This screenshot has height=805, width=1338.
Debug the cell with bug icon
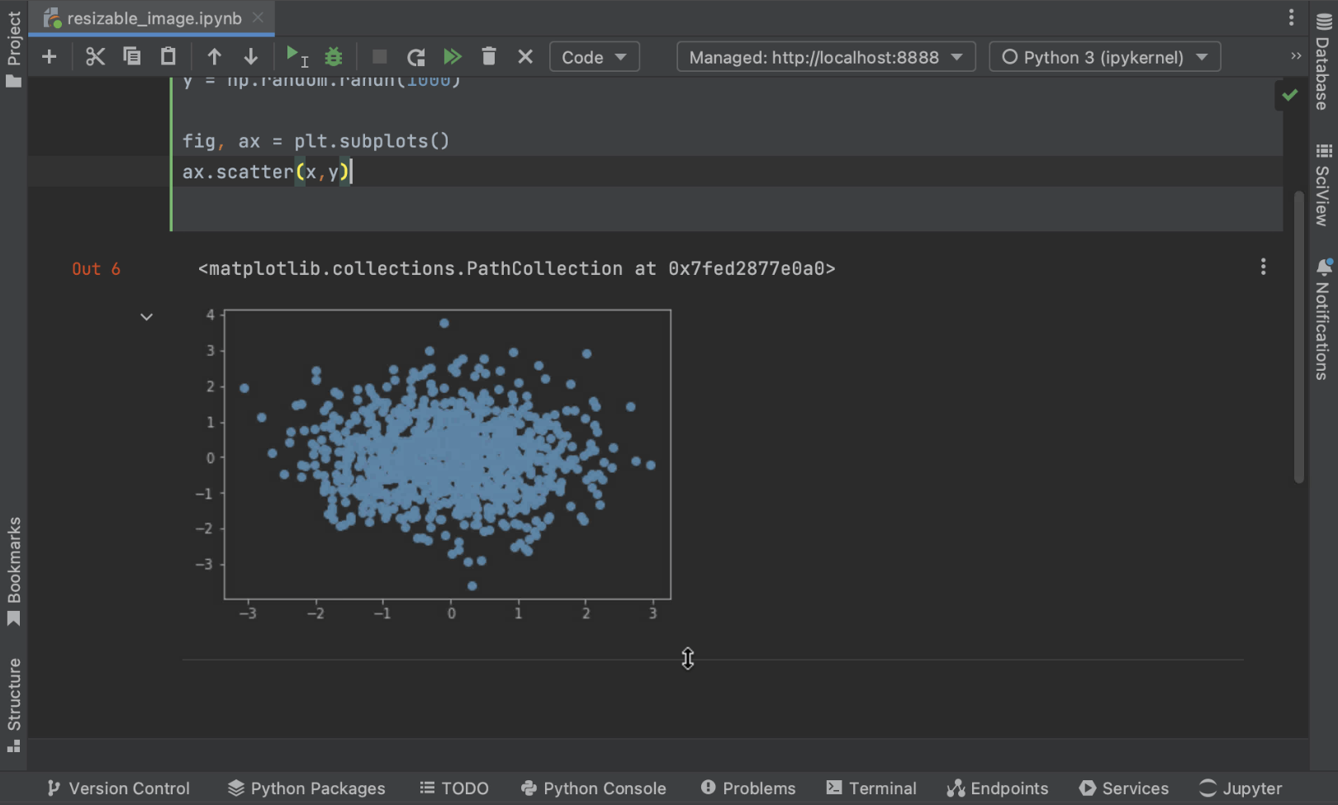coord(334,57)
